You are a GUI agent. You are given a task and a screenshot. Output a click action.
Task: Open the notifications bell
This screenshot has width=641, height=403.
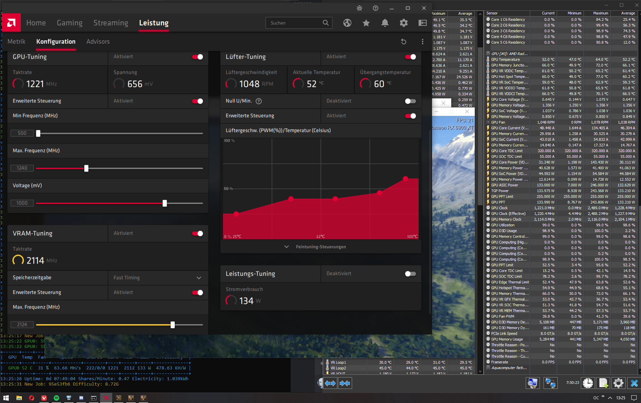385,23
